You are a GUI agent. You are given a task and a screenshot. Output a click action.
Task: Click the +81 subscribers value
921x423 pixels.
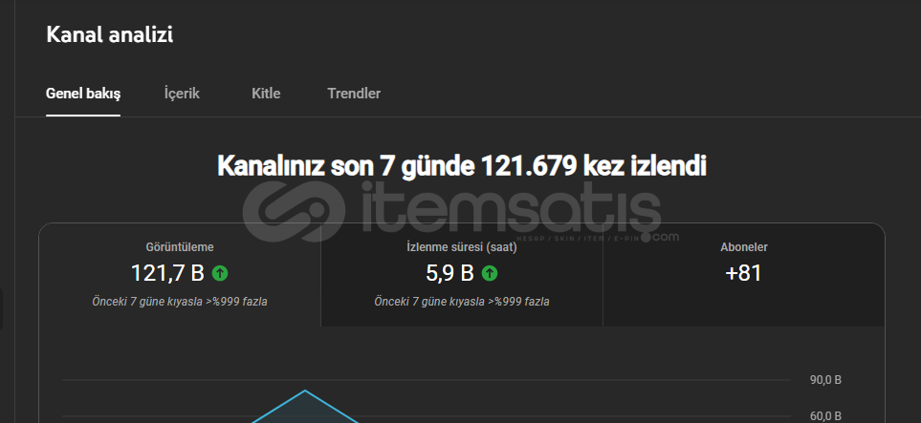pyautogui.click(x=744, y=273)
